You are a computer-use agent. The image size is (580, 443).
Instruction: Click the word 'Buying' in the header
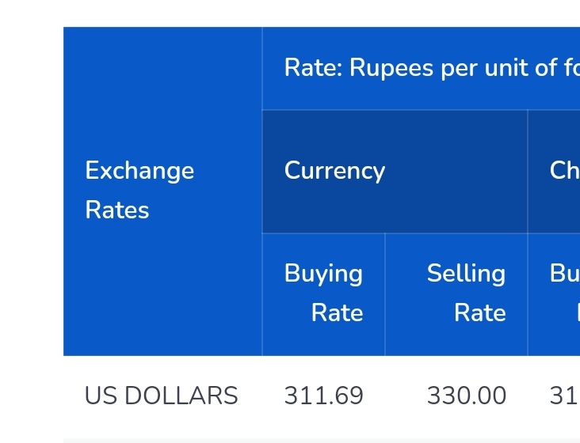[323, 274]
